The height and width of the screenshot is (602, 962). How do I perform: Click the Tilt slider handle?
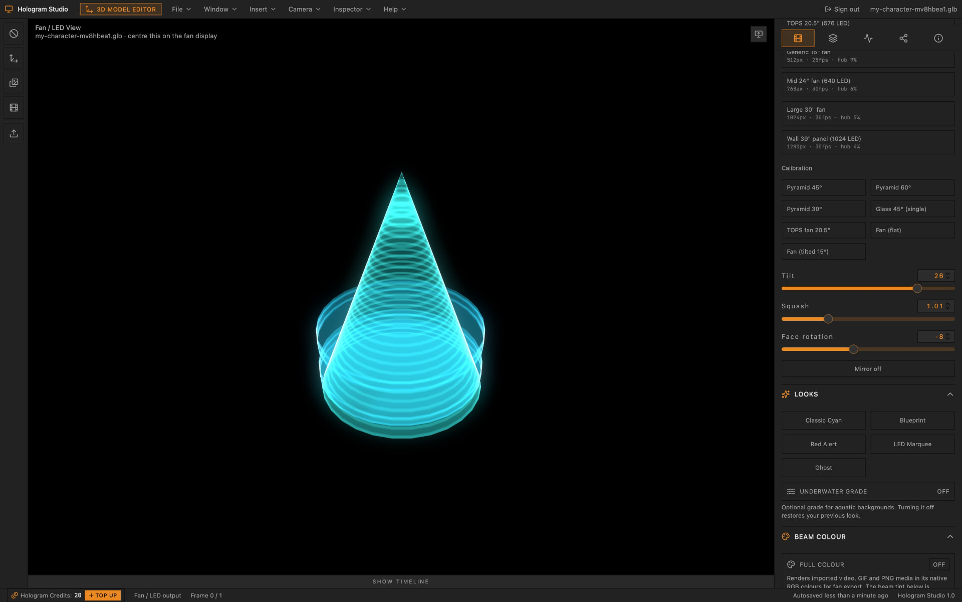pos(917,289)
